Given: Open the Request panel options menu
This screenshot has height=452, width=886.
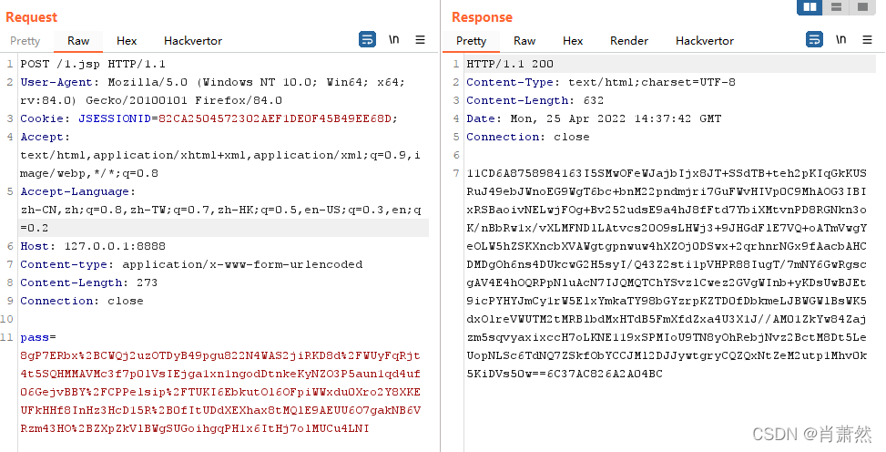Looking at the screenshot, I should tap(420, 40).
